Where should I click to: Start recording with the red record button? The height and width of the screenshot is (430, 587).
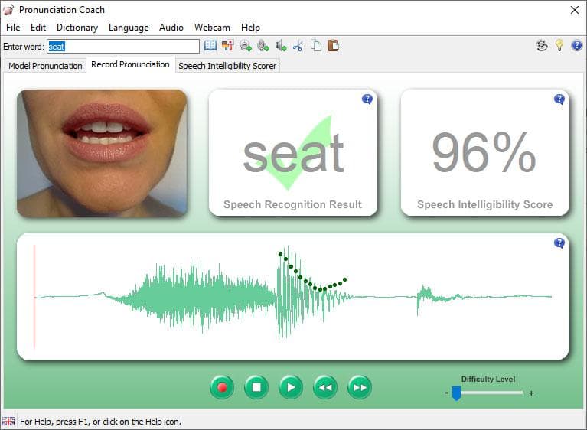pos(222,387)
